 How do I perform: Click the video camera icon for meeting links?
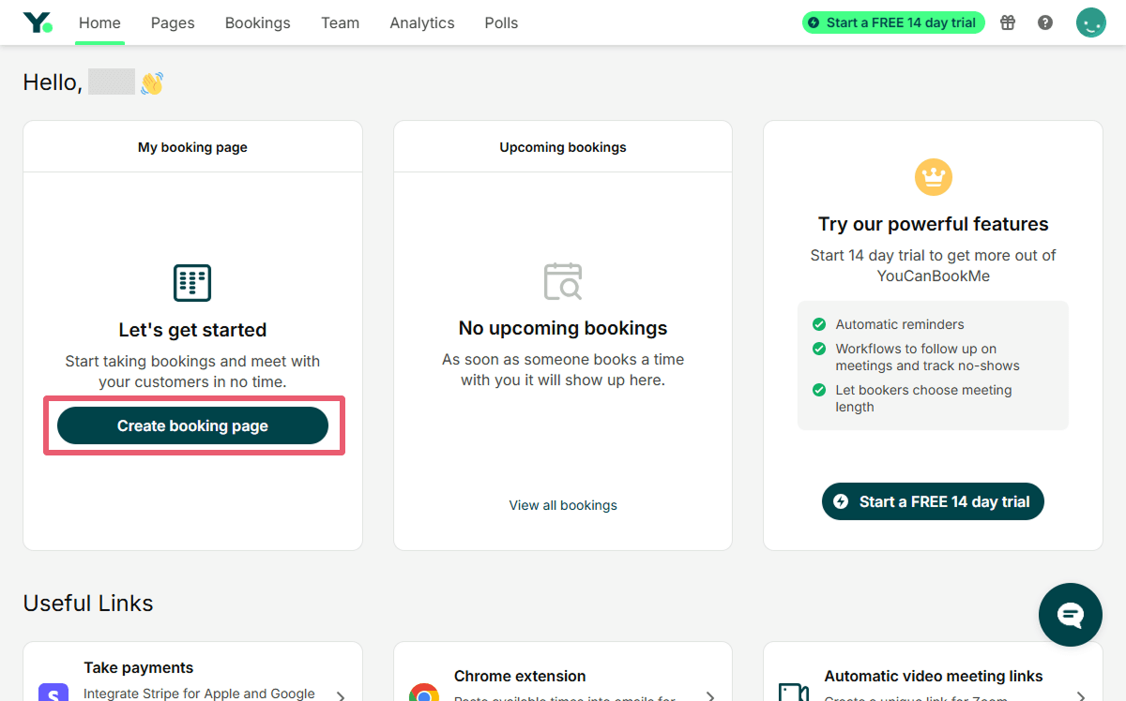(794, 694)
